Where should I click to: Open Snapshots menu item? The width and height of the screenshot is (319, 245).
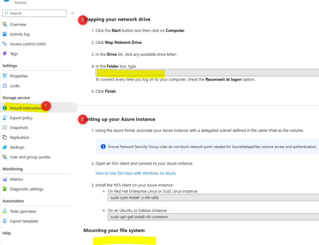click(19, 128)
